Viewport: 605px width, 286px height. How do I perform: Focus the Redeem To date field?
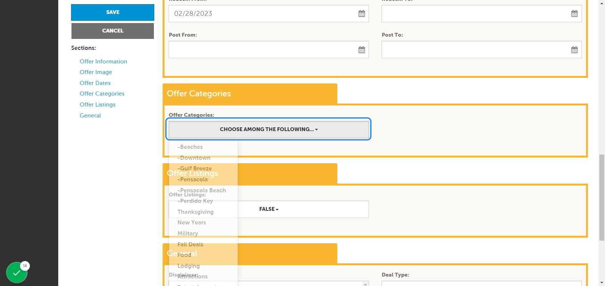[481, 14]
